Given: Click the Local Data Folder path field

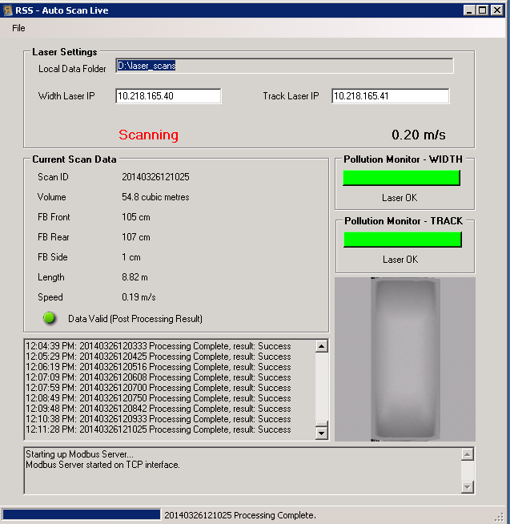Looking at the screenshot, I should click(x=284, y=66).
